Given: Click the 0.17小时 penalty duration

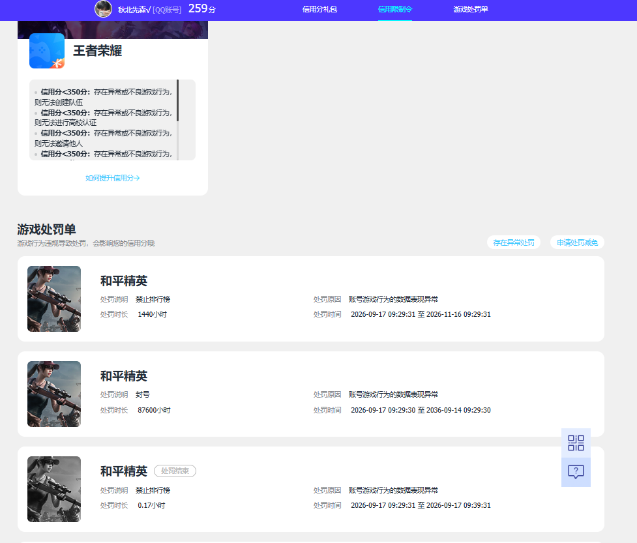Looking at the screenshot, I should coord(151,505).
